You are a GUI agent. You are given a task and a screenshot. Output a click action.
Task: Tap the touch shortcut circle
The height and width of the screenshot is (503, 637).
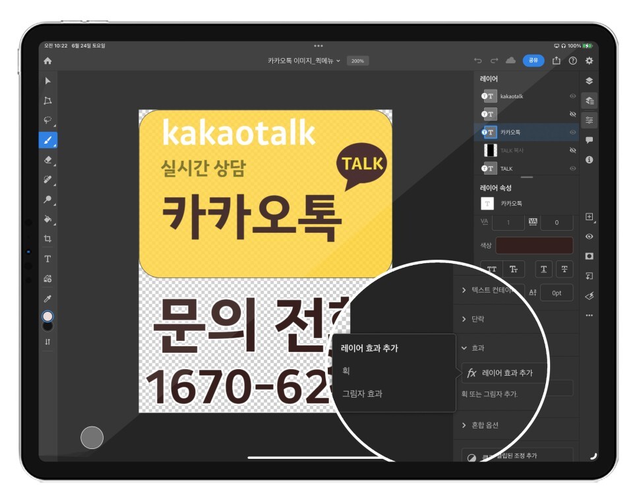click(92, 438)
